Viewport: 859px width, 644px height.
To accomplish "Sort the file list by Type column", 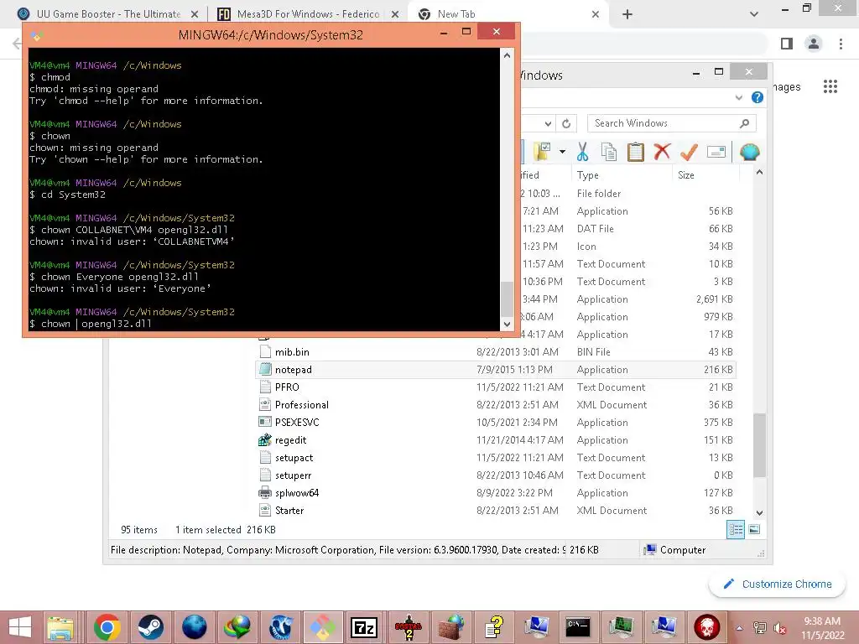I will click(587, 175).
